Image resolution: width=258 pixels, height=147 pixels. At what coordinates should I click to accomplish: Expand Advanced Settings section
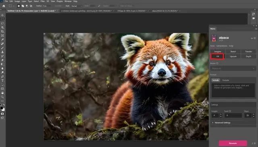[221, 123]
